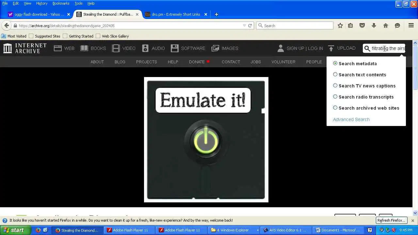Open the File menu
This screenshot has width=418, height=235.
pos(5,3)
